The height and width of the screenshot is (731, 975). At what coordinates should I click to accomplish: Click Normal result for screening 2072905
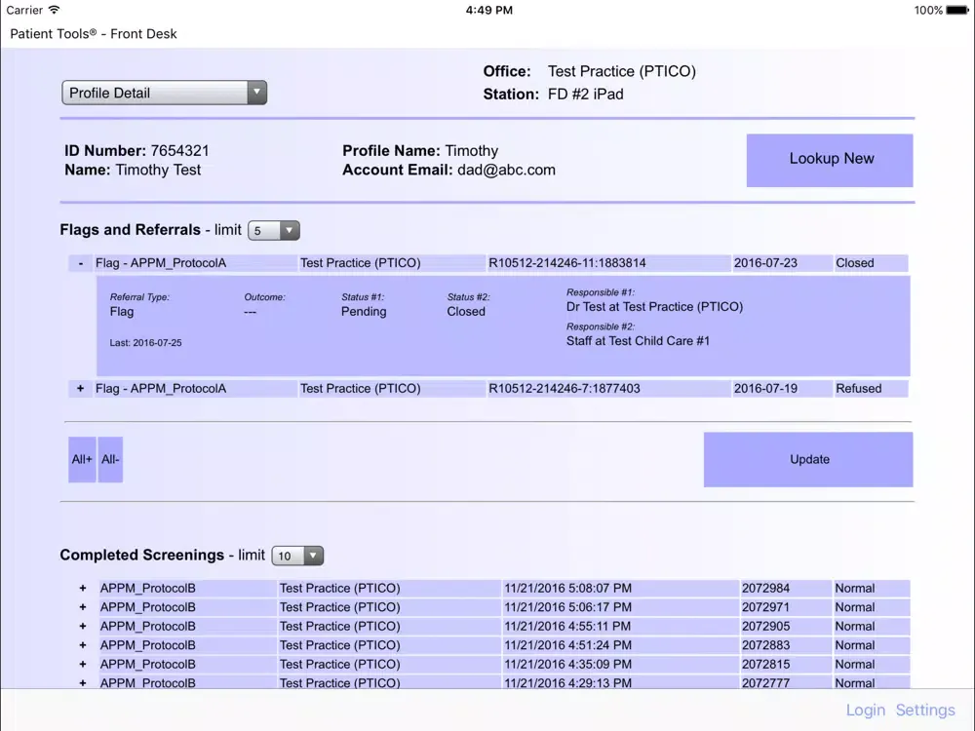click(854, 626)
